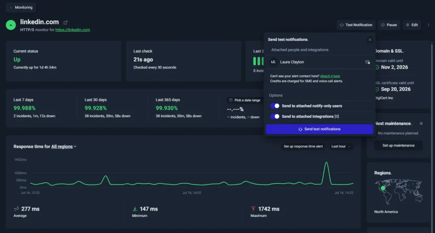Image resolution: width=435 pixels, height=233 pixels.
Task: Open the Next maintenance gear settings icon
Action: click(x=421, y=124)
